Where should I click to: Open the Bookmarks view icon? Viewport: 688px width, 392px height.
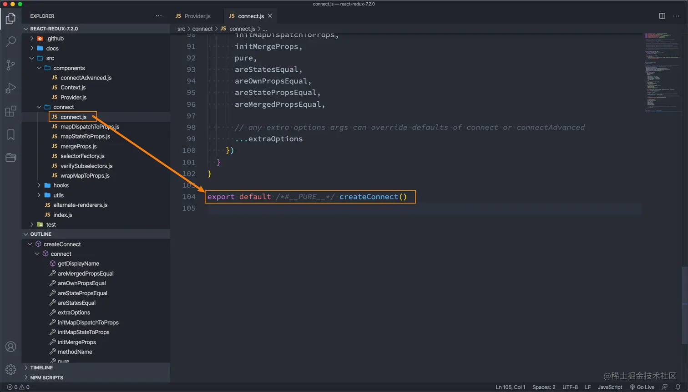[x=10, y=134]
